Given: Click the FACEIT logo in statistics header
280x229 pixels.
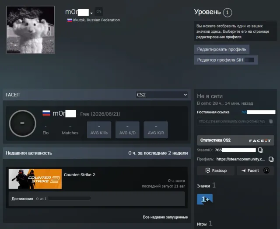Looking at the screenshot, I should 260,140.
